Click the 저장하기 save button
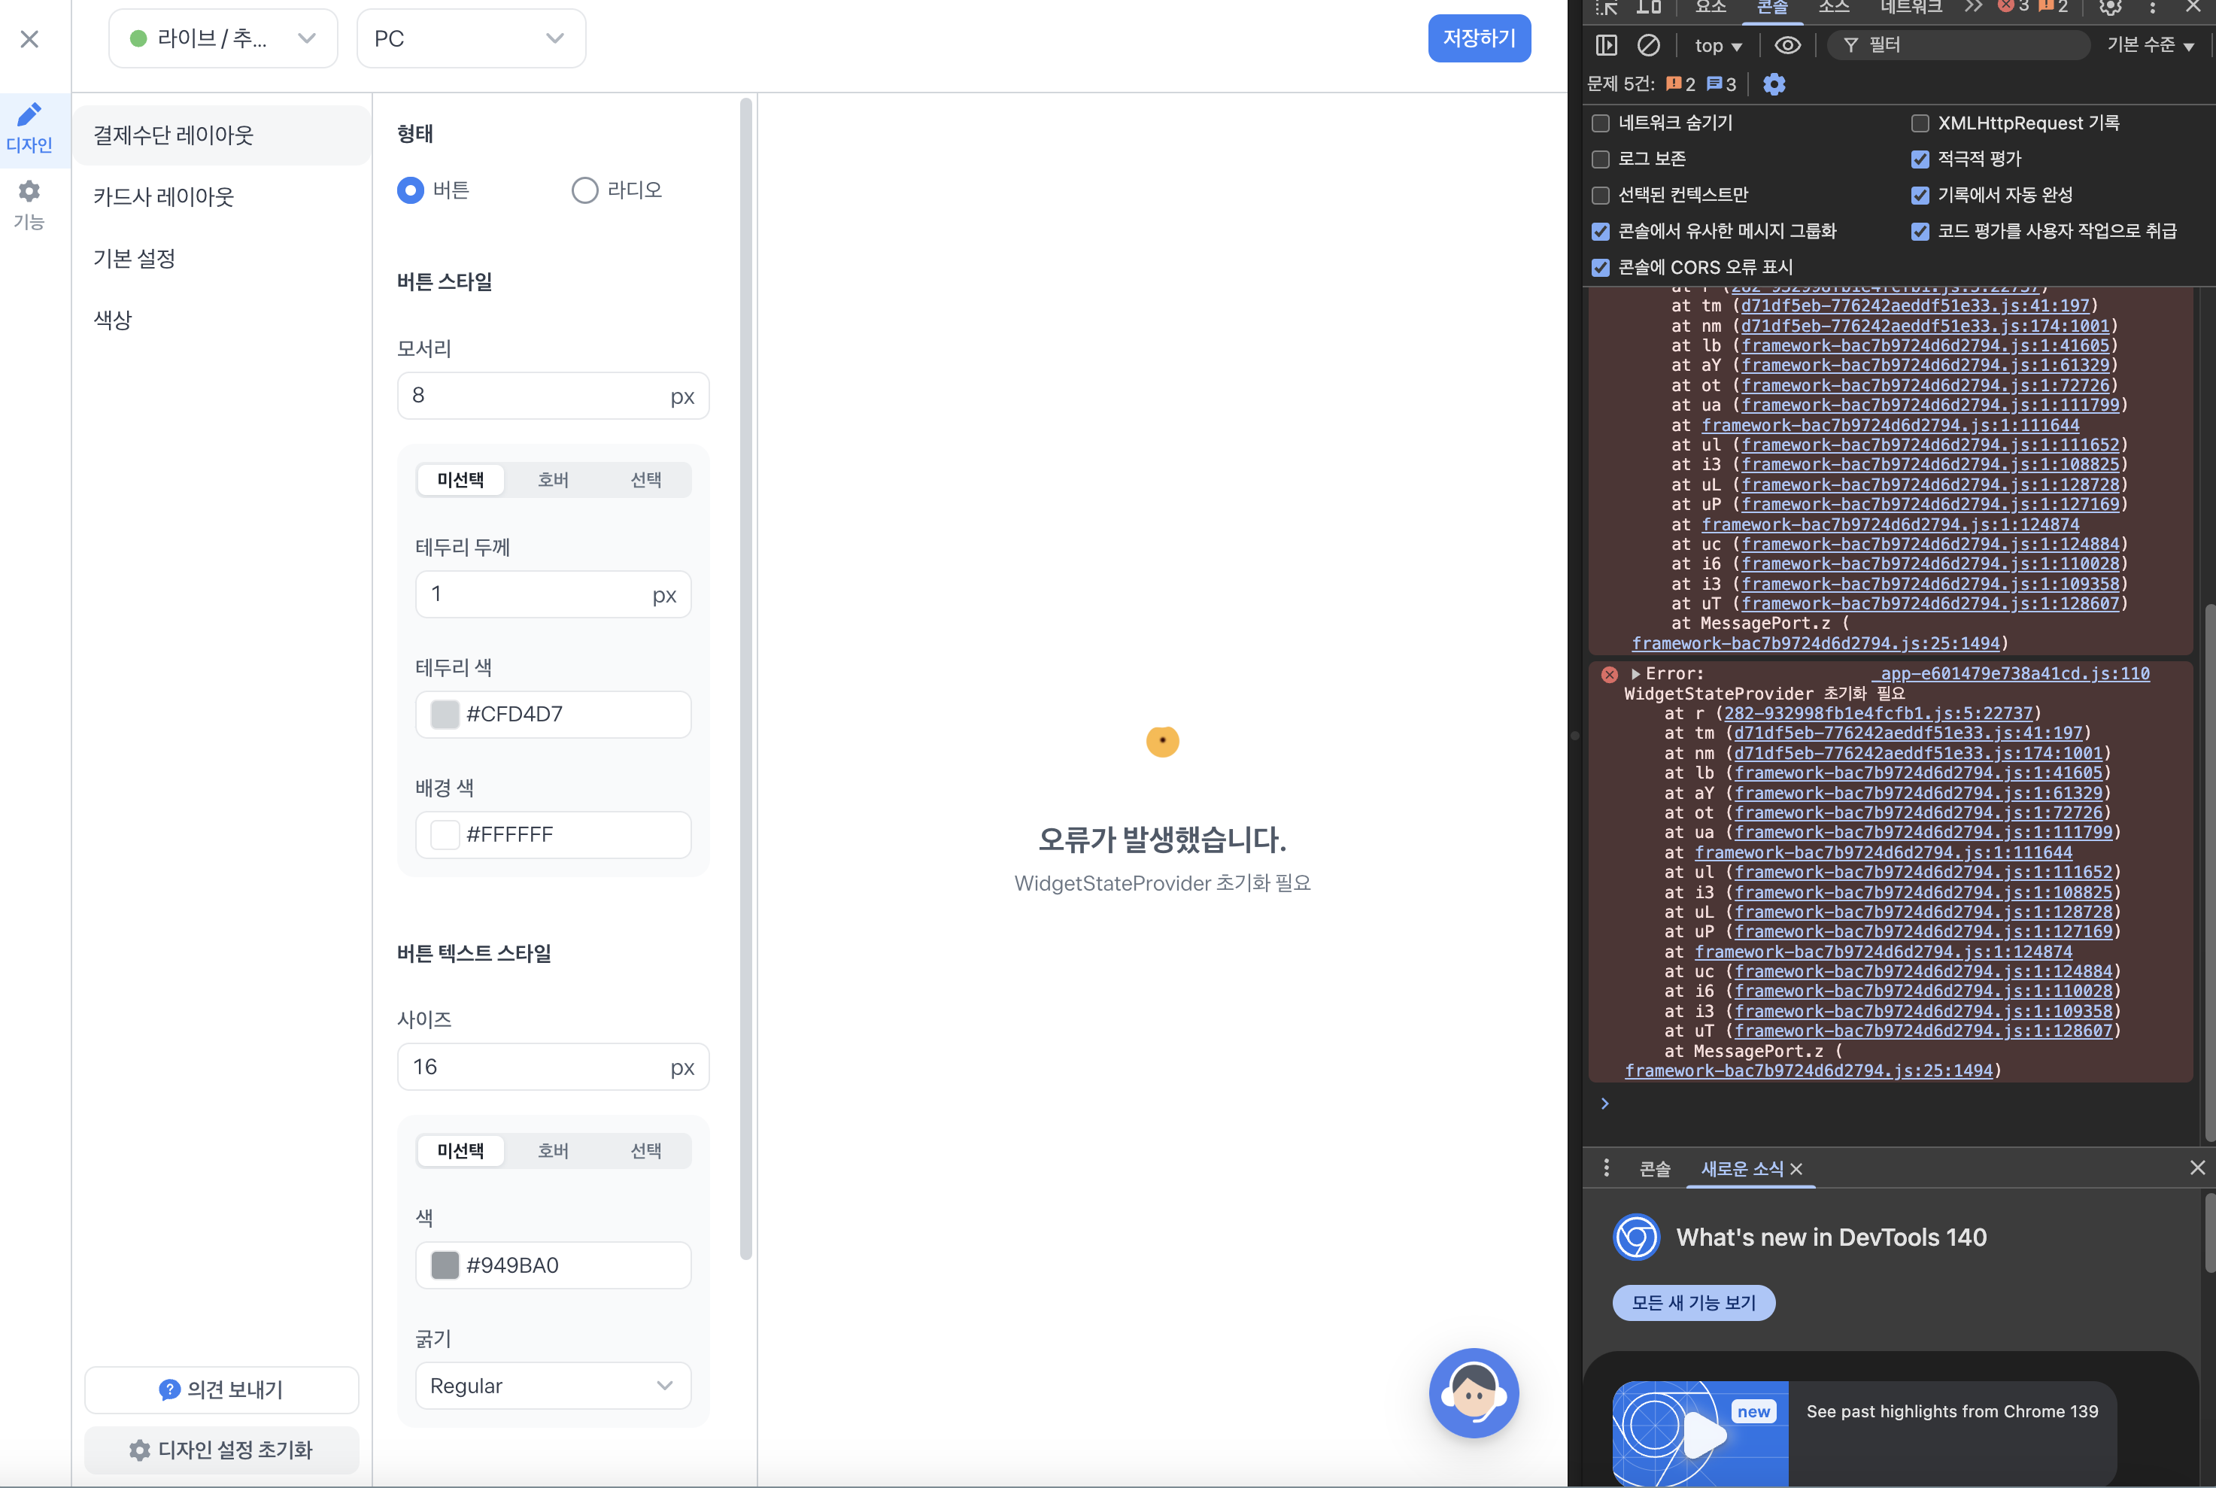 pos(1479,39)
